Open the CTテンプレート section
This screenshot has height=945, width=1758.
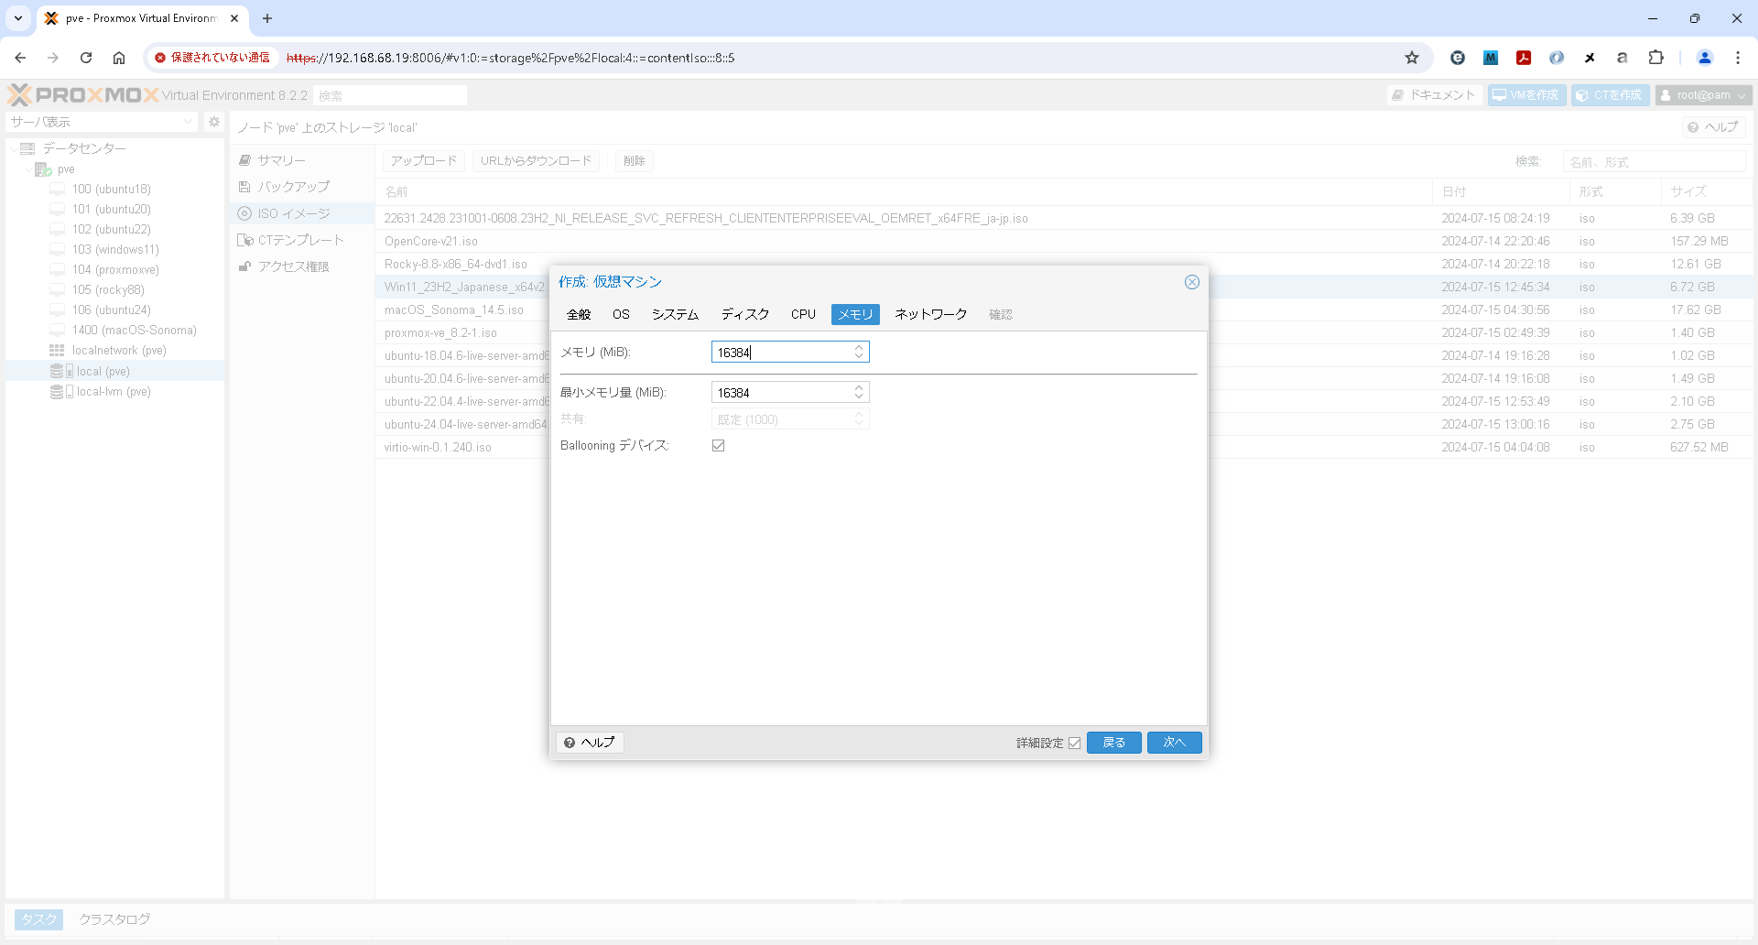300,240
